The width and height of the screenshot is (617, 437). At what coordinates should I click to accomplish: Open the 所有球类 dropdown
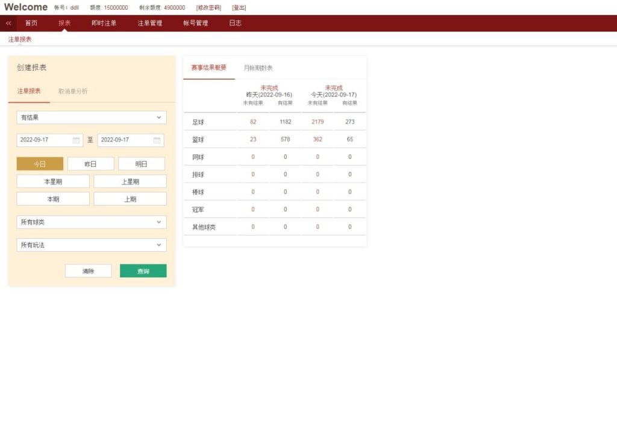tap(92, 222)
